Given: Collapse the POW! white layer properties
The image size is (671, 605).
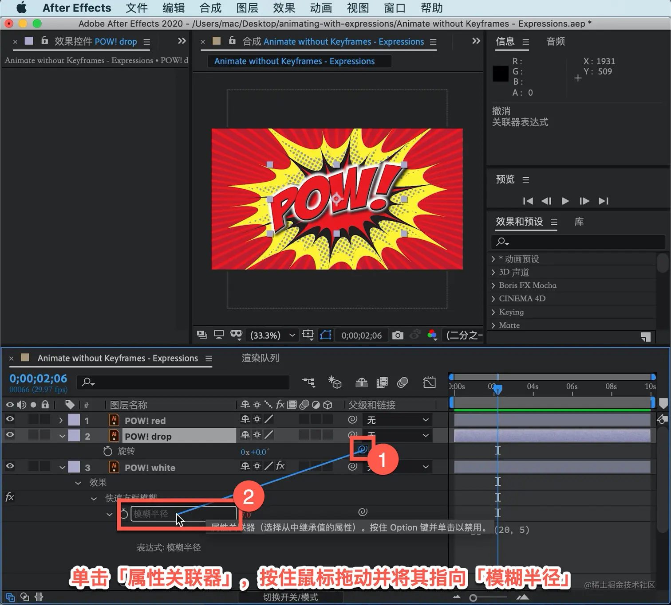Looking at the screenshot, I should (62, 467).
